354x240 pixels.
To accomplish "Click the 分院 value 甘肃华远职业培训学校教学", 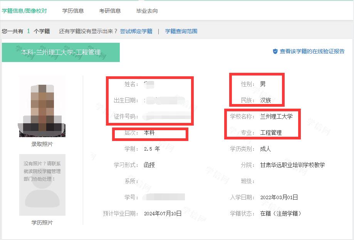I will (292, 165).
